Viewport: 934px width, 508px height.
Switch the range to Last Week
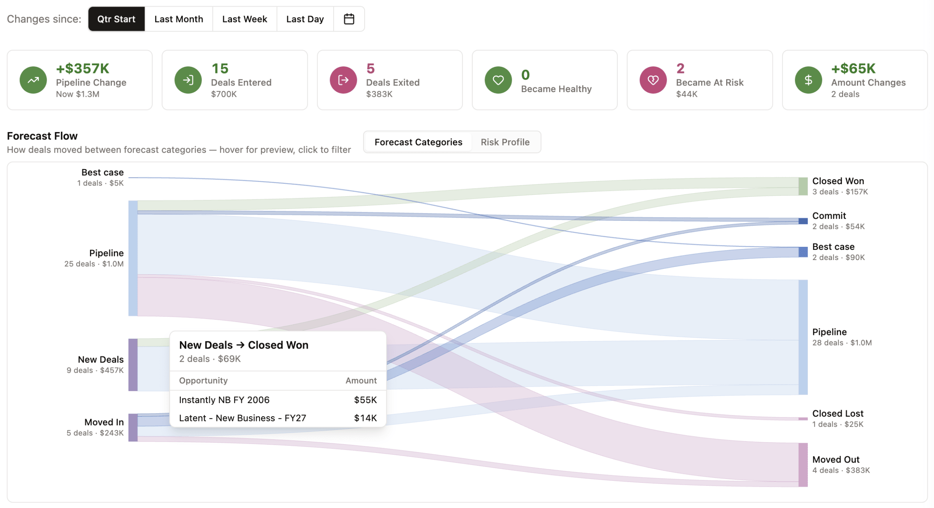point(244,19)
